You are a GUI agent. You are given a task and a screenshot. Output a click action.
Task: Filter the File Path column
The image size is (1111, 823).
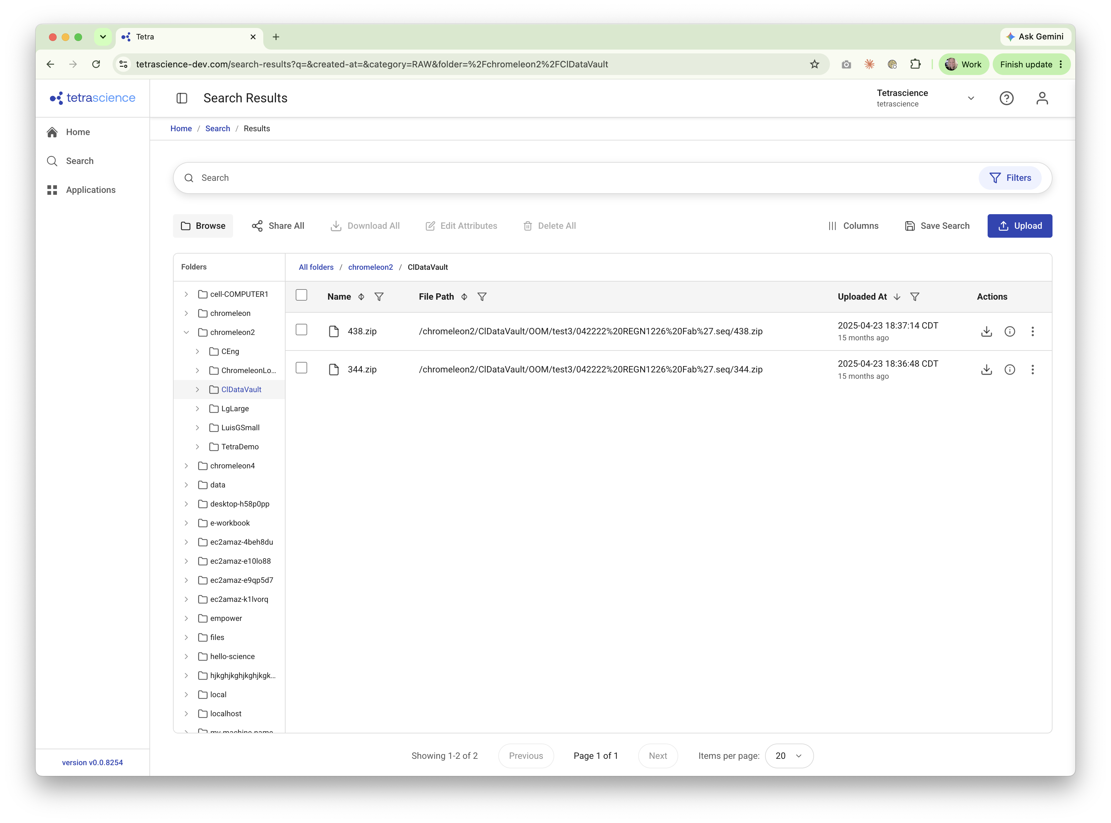click(x=482, y=297)
